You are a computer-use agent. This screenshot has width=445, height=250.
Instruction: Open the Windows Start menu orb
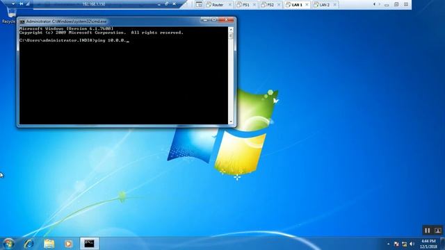[8, 244]
